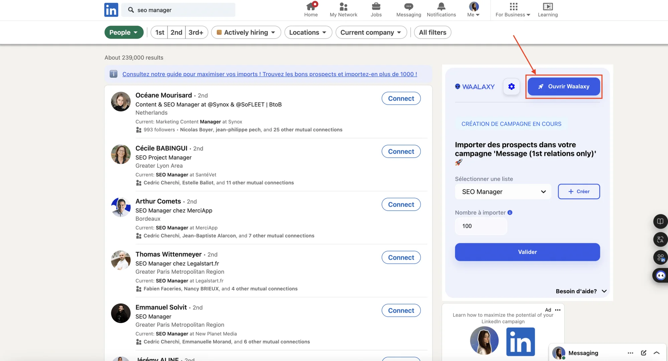
Task: Click the Messaging overlay profile avatar
Action: [x=558, y=353]
